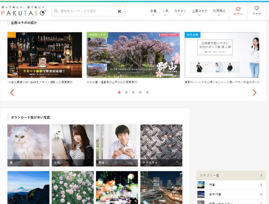
Task: Select the first carousel dot
Action: (119, 92)
